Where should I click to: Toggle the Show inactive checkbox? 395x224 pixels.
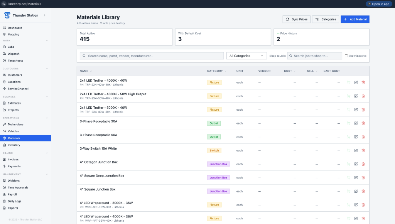(x=346, y=56)
